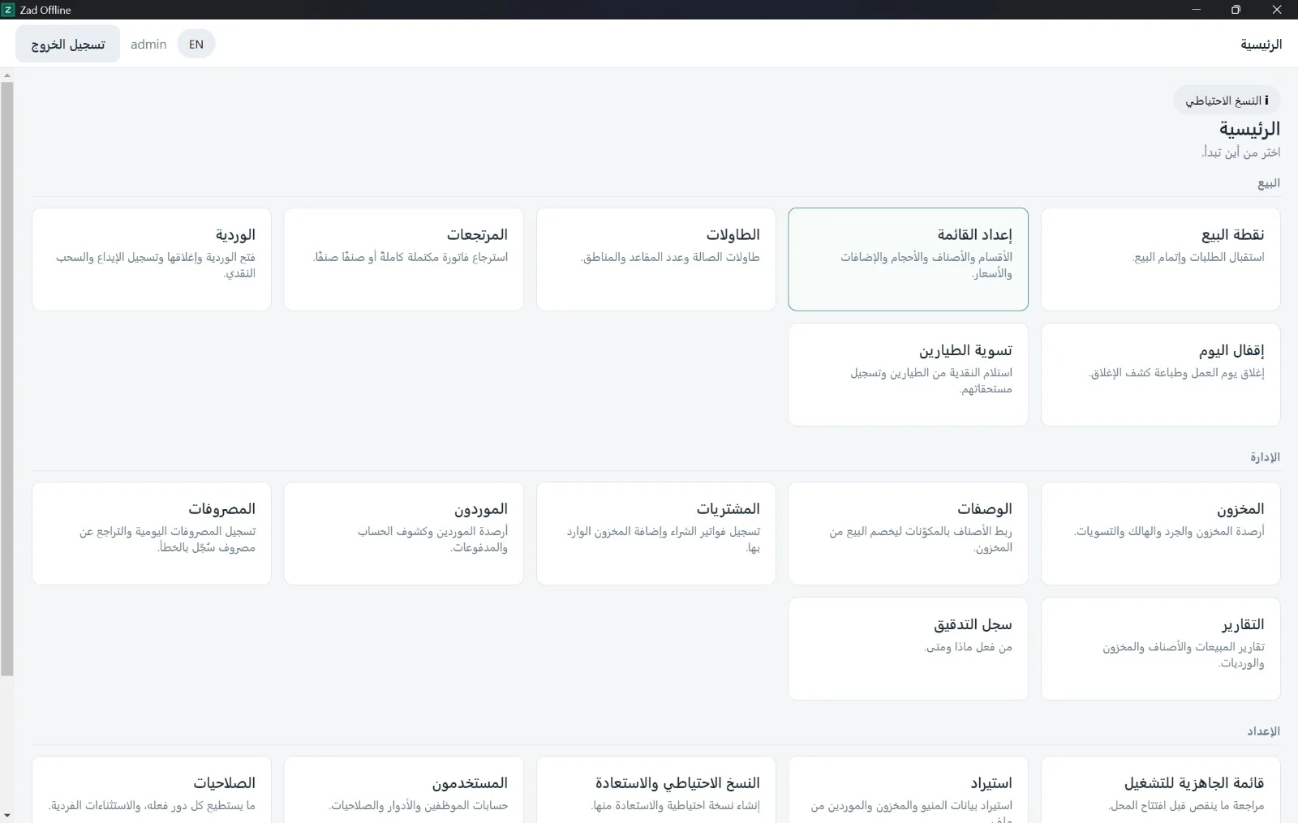The image size is (1298, 823).
Task: Click the admin username label
Action: [148, 44]
